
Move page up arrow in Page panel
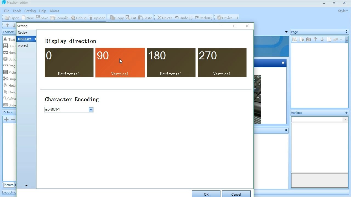[x=315, y=39]
